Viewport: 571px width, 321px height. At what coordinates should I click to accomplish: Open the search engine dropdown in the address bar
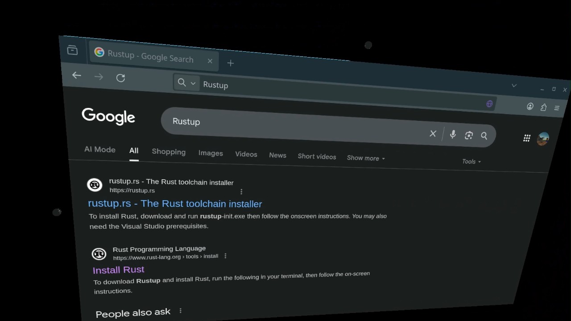tap(186, 82)
